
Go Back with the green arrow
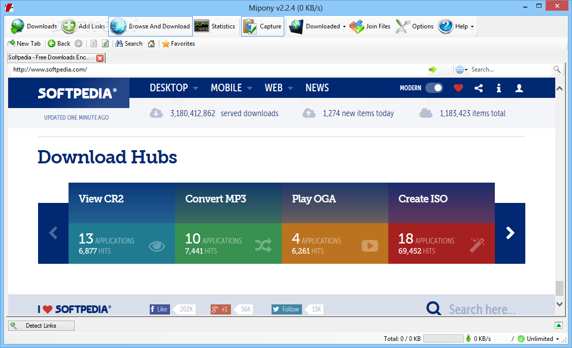tap(59, 44)
